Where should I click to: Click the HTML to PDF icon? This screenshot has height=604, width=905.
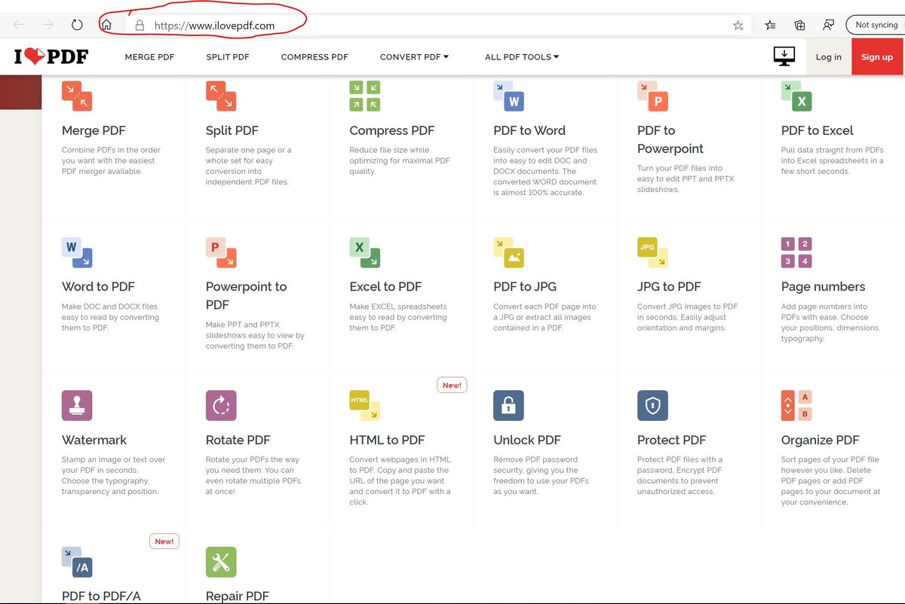tap(365, 405)
